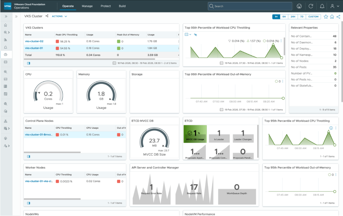Click the horizontal scrollbar in Control Plane Nodes
The image size is (343, 216).
(52, 152)
